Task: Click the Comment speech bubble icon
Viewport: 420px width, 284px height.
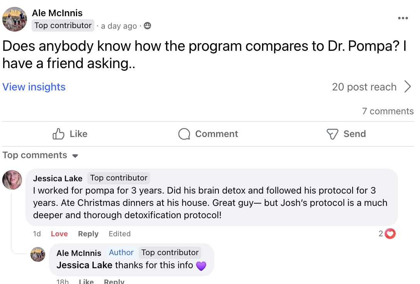Action: point(184,134)
